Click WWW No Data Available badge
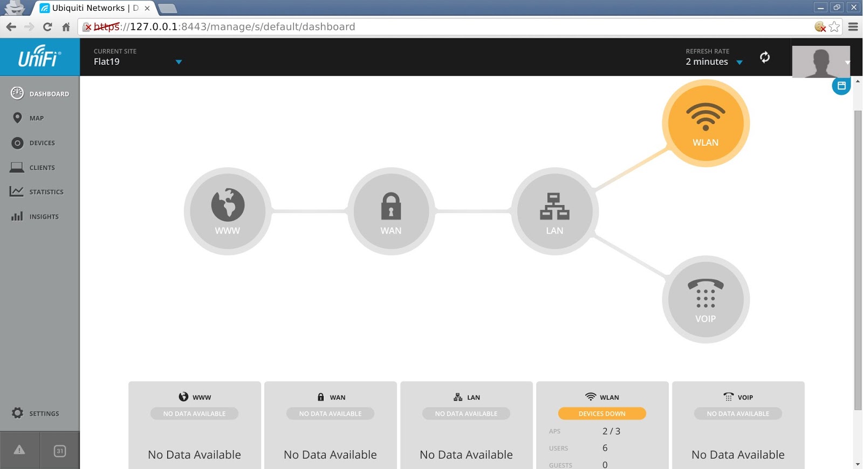 pyautogui.click(x=194, y=413)
